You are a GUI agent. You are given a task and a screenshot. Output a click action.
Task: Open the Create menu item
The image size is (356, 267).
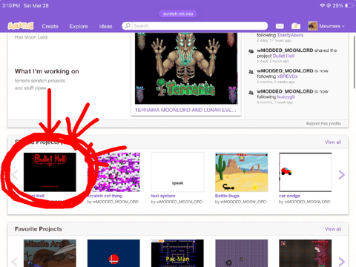pos(50,26)
